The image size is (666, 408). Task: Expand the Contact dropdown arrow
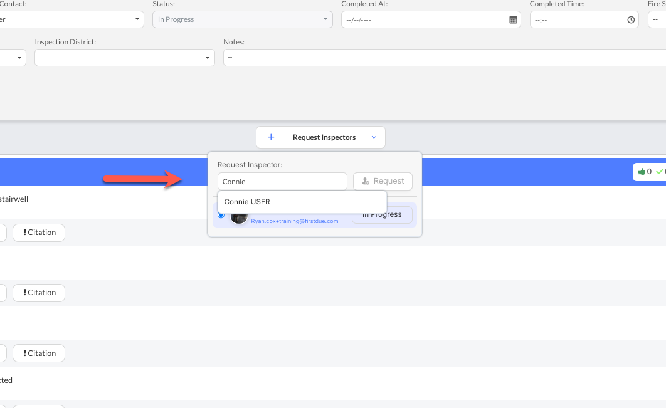pos(137,19)
